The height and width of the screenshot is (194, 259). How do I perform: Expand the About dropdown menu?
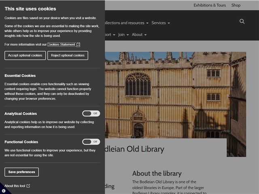pyautogui.click(x=139, y=35)
